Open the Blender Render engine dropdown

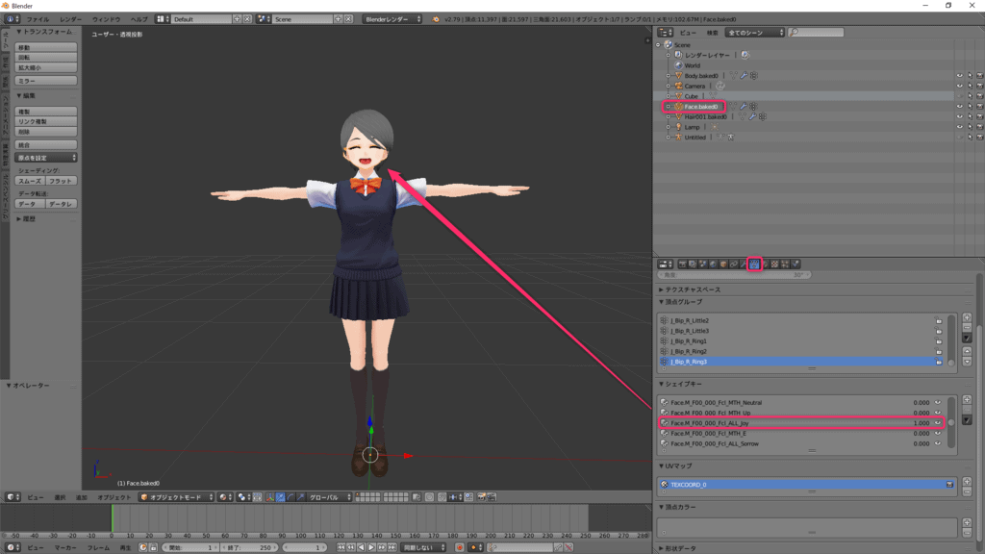point(392,19)
